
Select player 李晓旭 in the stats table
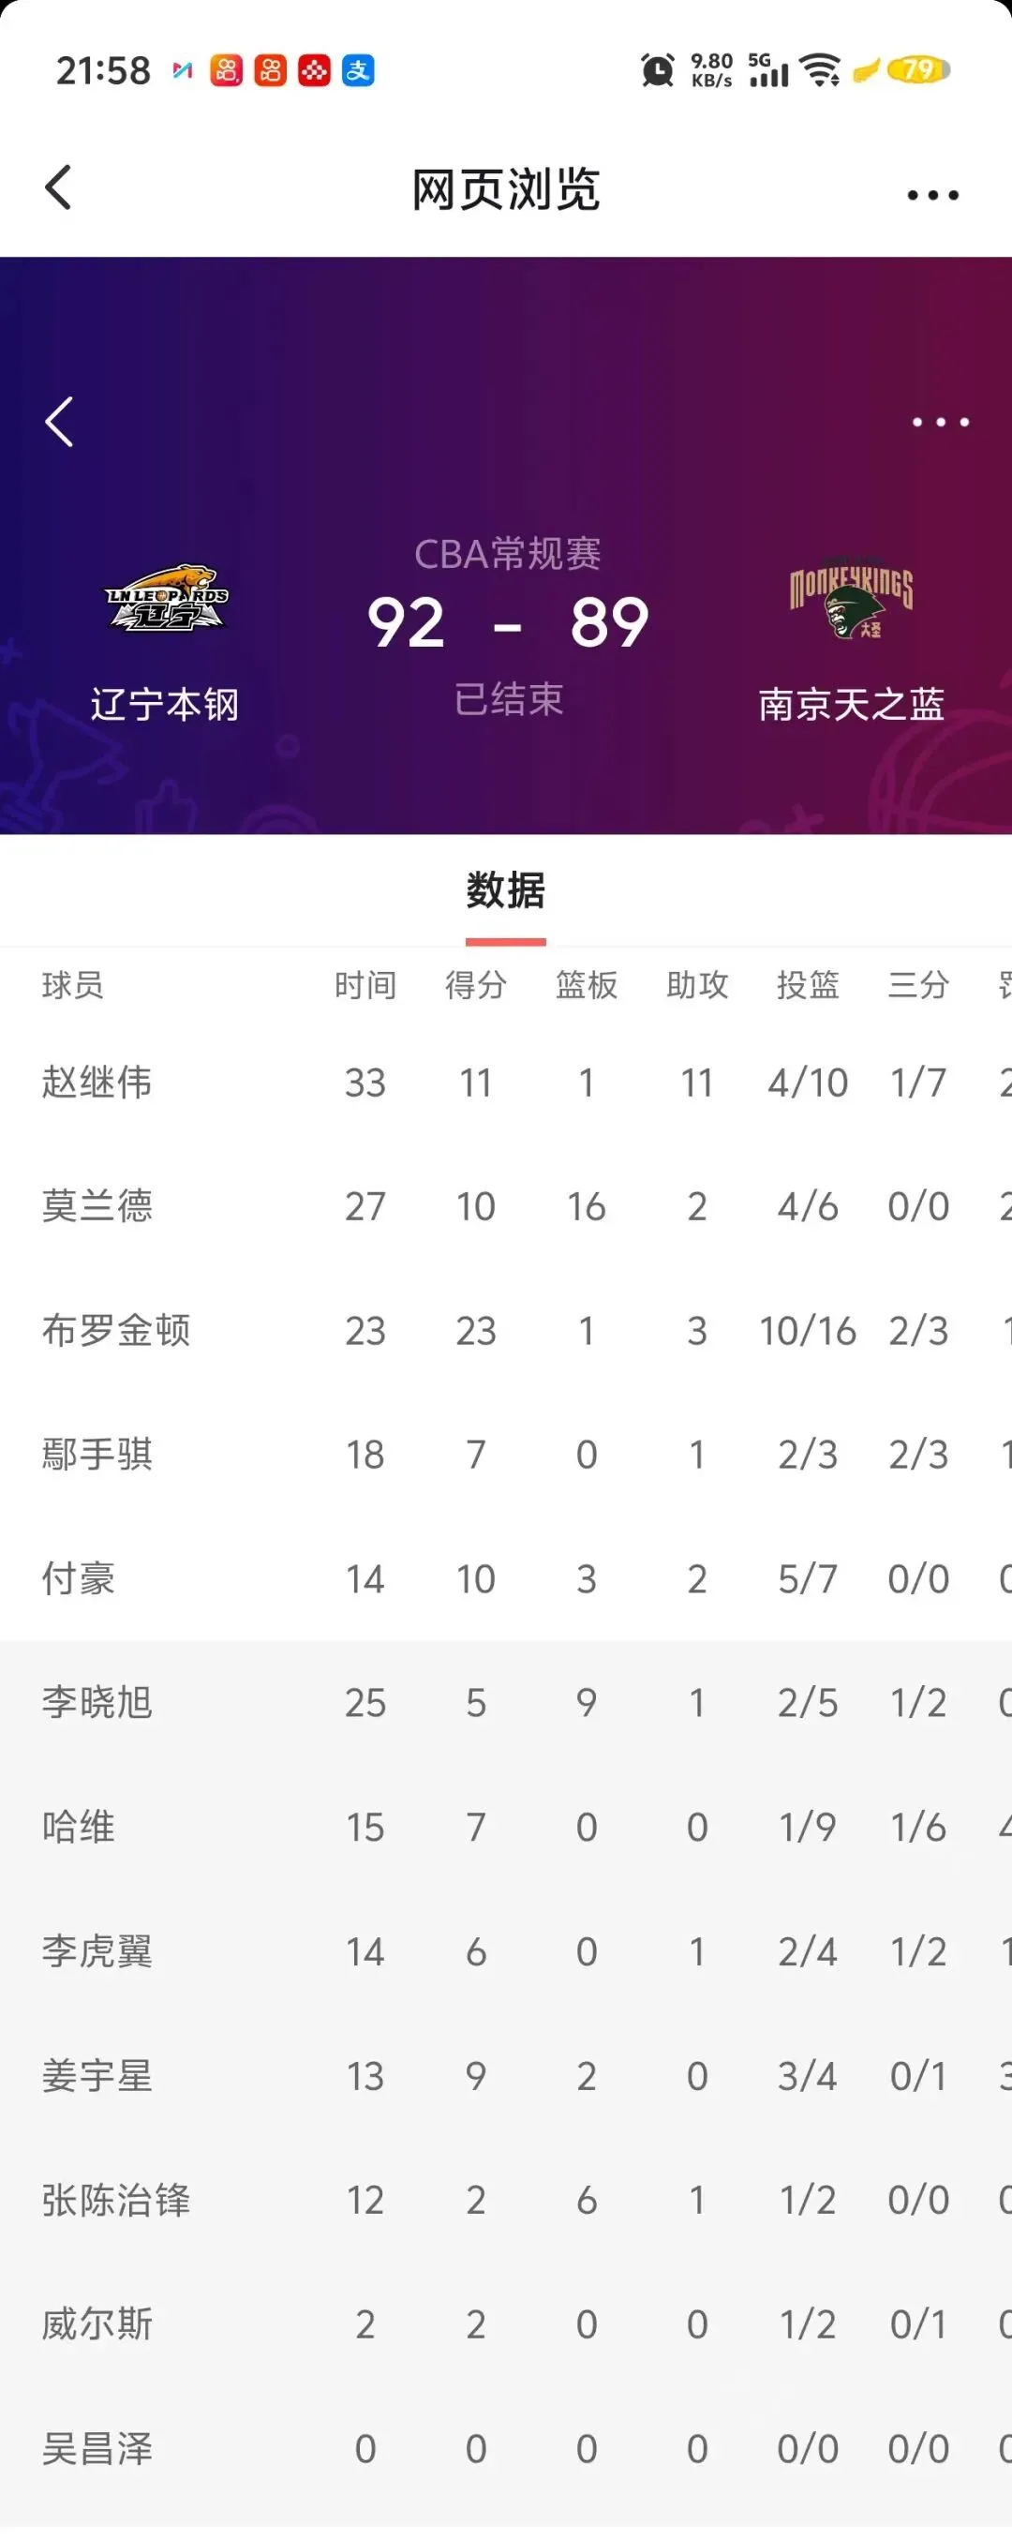point(97,1703)
